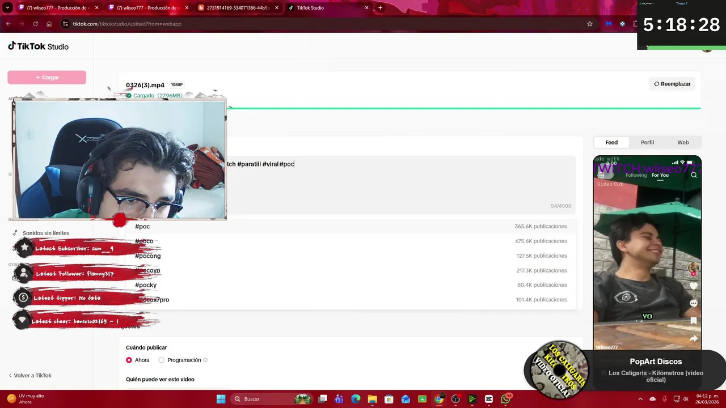
Task: Choose the #pocky hashtag suggestion
Action: coord(351,285)
